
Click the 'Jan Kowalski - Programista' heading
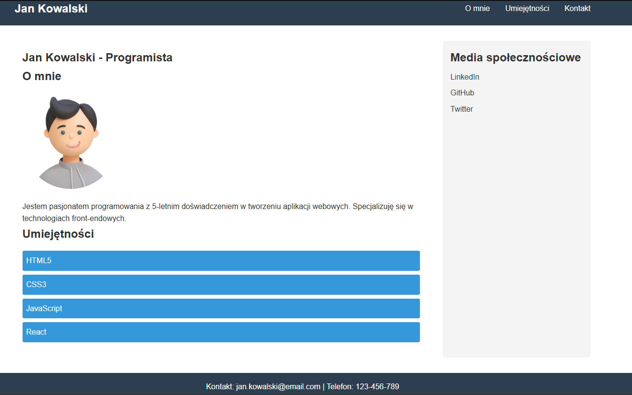pyautogui.click(x=97, y=58)
